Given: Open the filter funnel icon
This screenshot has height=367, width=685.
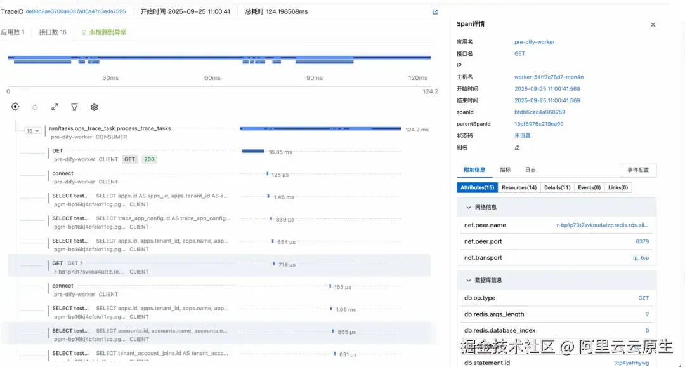Looking at the screenshot, I should 74,107.
